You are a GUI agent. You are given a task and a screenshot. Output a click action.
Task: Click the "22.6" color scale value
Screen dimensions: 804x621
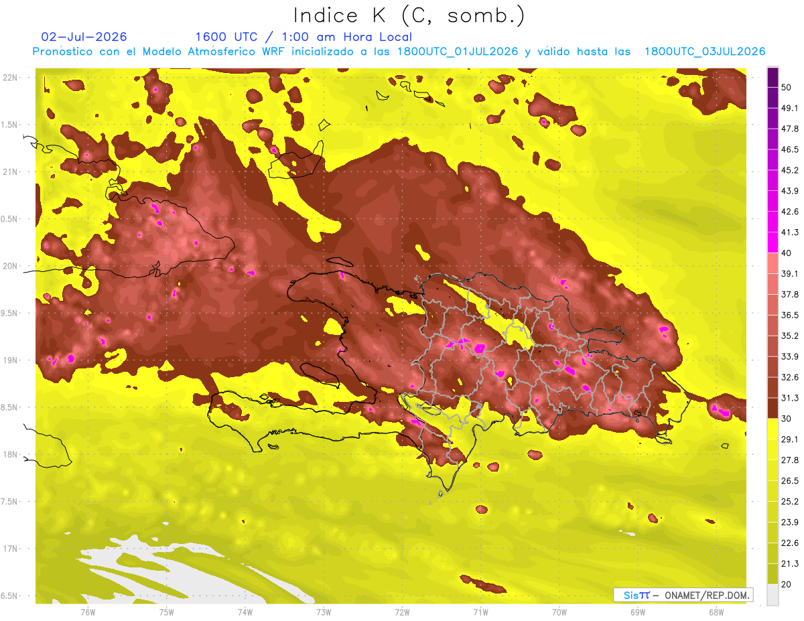(790, 543)
